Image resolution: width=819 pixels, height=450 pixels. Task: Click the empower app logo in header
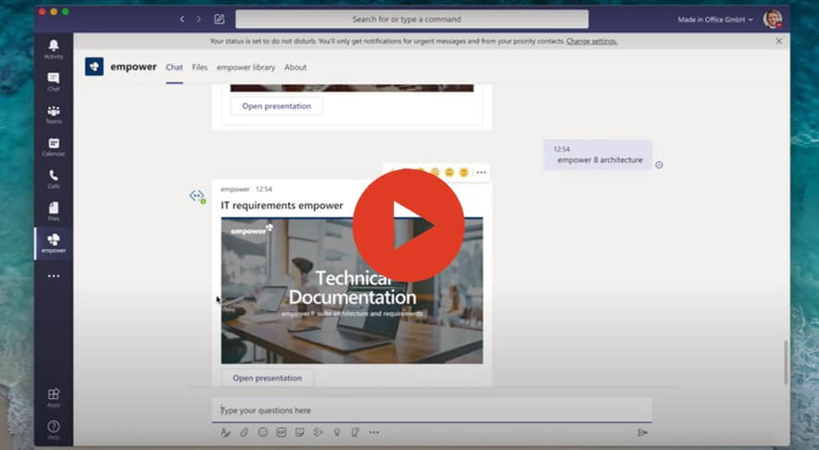point(94,67)
